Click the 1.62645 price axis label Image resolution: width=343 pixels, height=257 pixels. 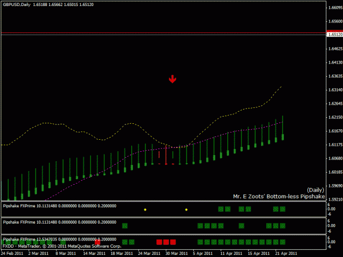335,104
